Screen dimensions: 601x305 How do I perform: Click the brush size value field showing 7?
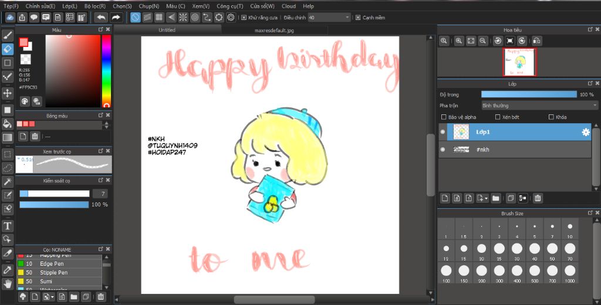[x=100, y=194]
